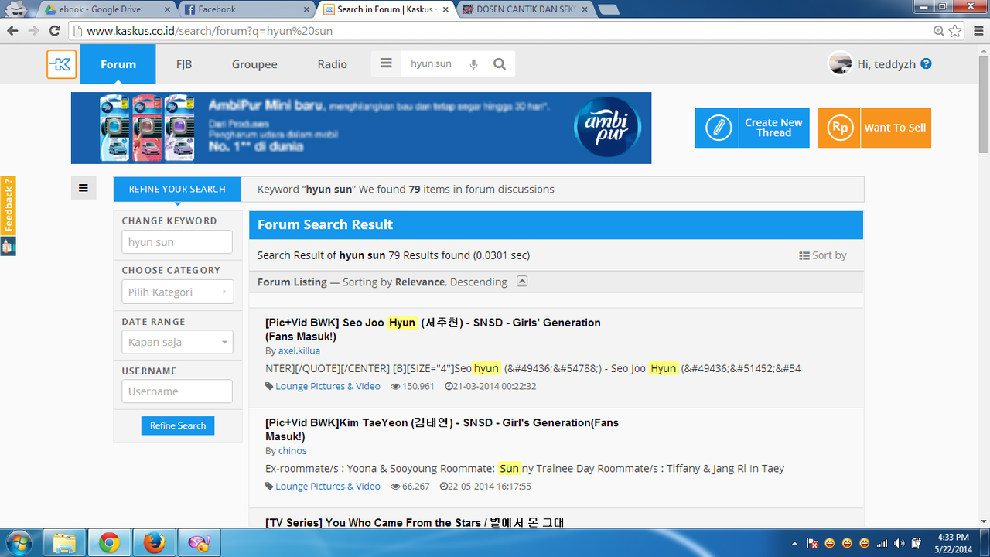Click Want To Sell button text
Image resolution: width=990 pixels, height=557 pixels.
pyautogui.click(x=895, y=128)
